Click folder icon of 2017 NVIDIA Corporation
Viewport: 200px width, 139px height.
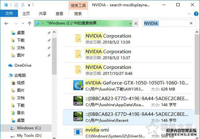tap(78, 70)
